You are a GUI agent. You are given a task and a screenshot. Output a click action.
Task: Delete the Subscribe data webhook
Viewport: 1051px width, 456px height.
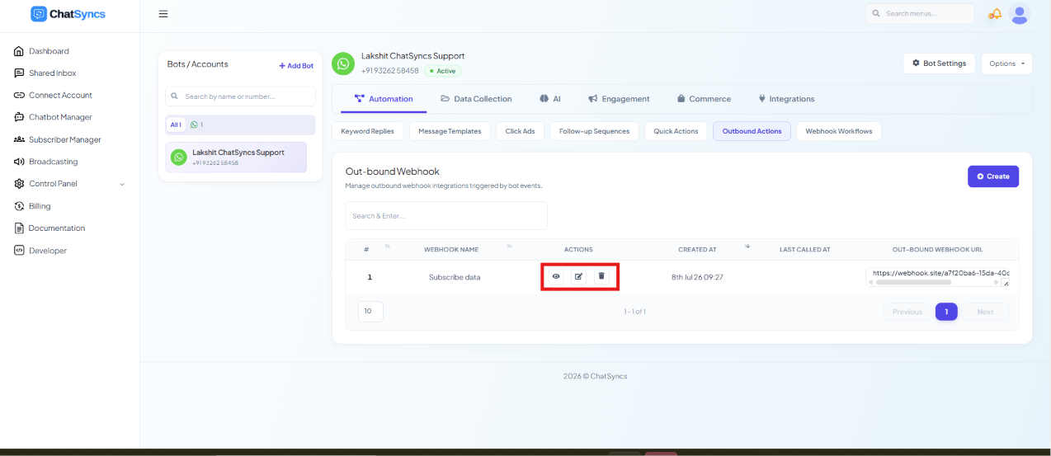tap(601, 276)
